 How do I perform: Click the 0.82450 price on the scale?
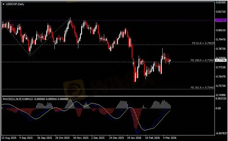click(221, 3)
